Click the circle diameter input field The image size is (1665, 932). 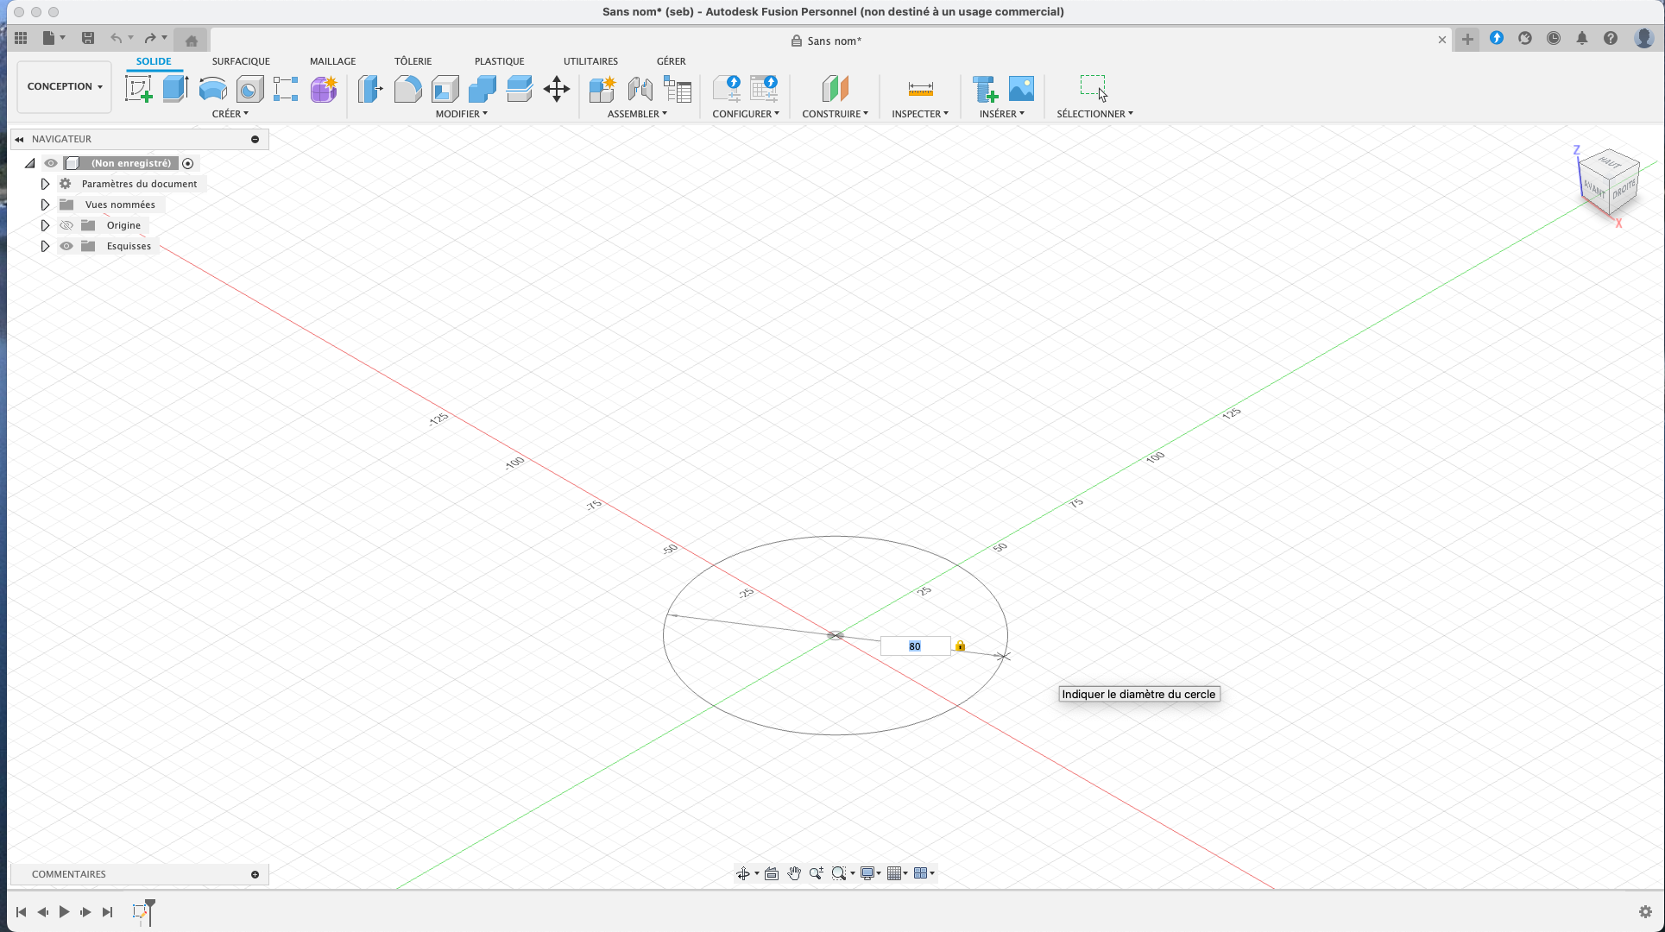pos(914,646)
